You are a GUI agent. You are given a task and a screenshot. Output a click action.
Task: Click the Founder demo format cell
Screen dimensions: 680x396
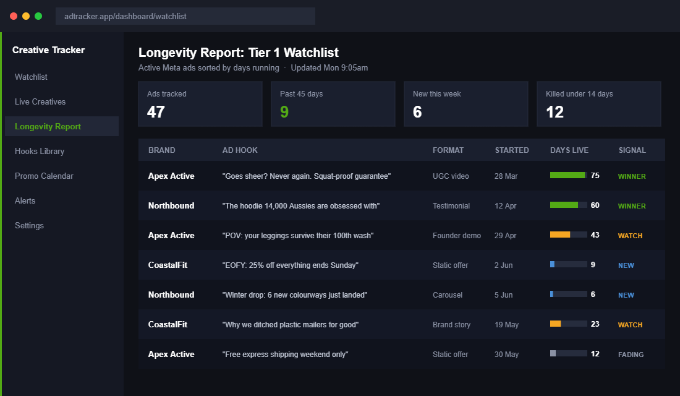pyautogui.click(x=457, y=235)
